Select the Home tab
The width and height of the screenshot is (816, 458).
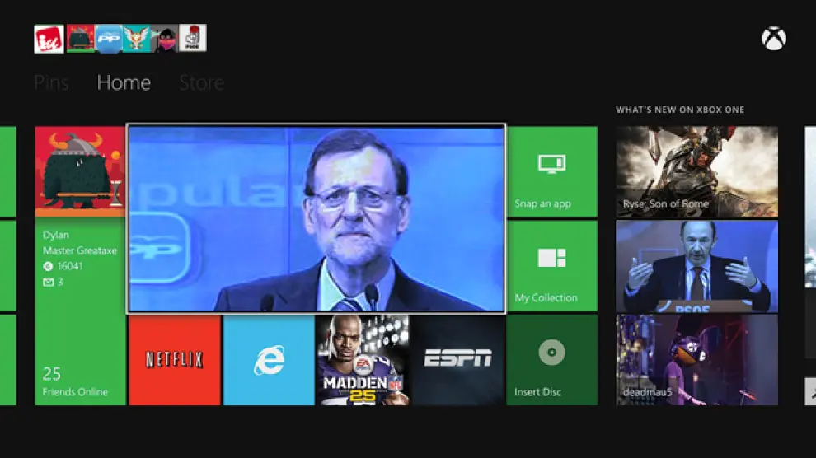pos(124,82)
